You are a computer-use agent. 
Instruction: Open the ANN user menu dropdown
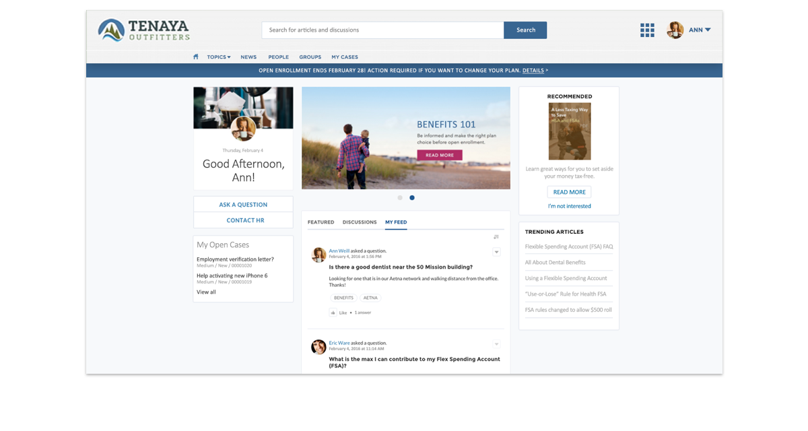click(700, 30)
